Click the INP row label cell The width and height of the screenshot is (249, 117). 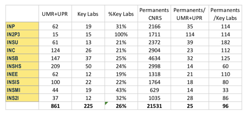point(22,26)
